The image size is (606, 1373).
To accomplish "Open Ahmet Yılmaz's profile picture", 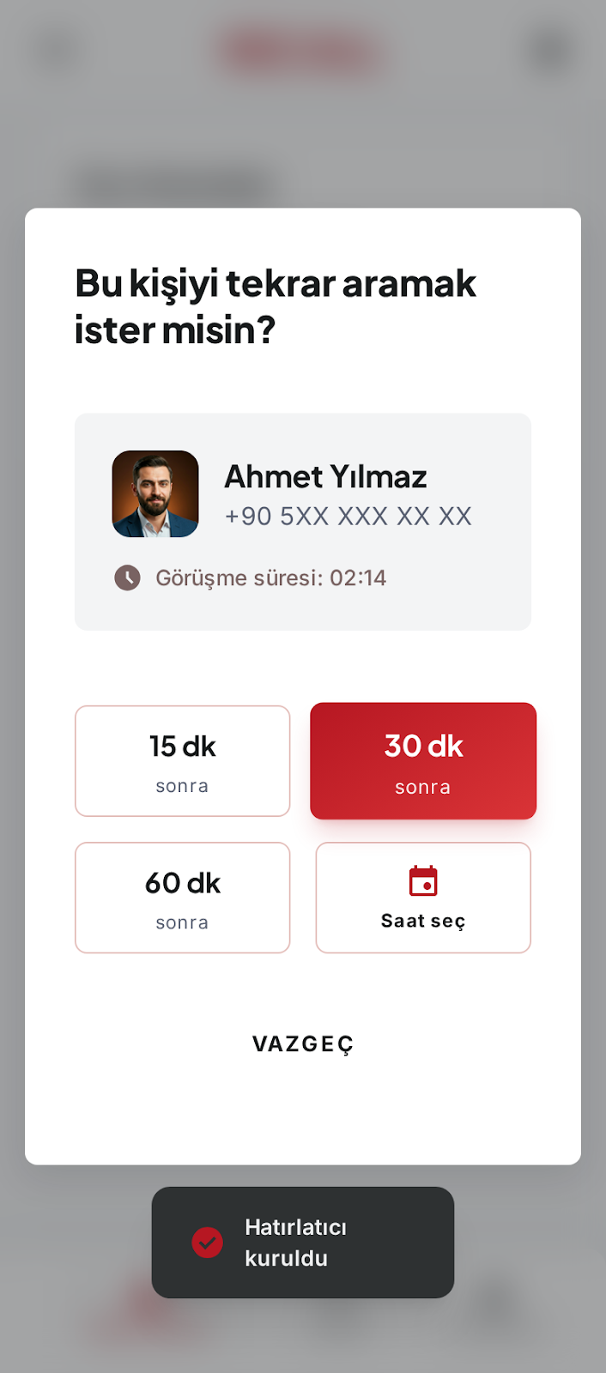I will [155, 494].
